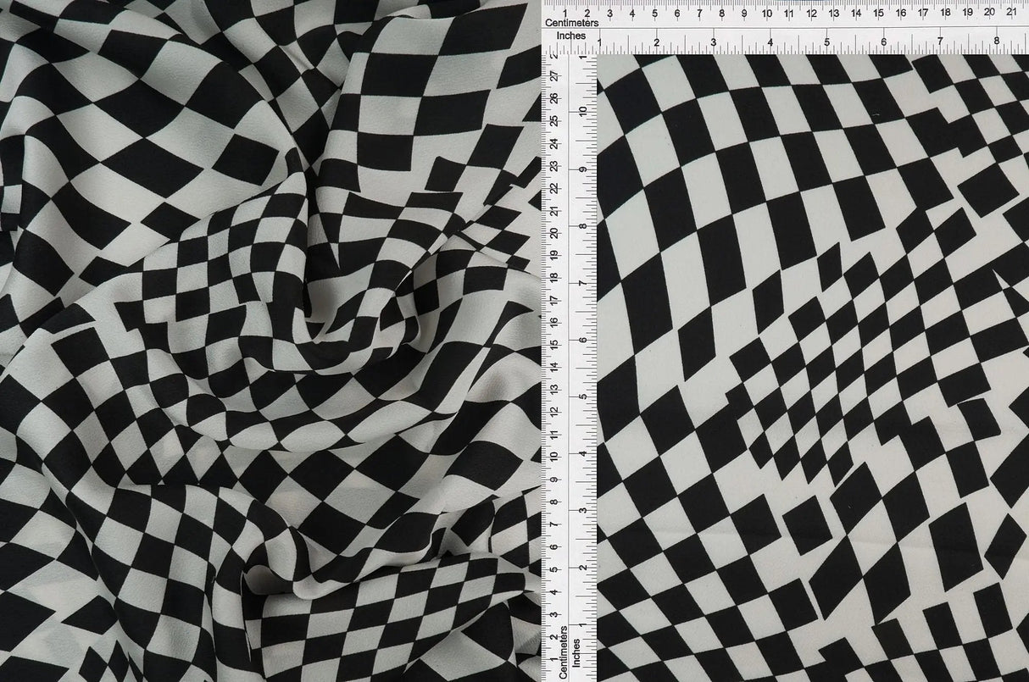The height and width of the screenshot is (682, 1029).
Task: Click the number 5 on the top inch ruler
Action: (826, 41)
